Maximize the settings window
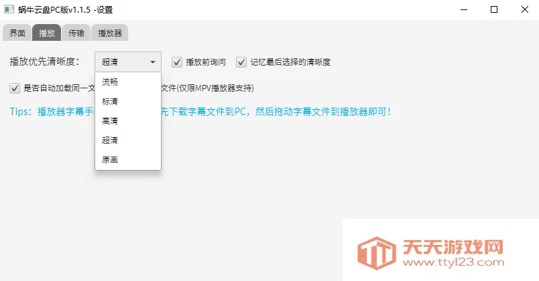The height and width of the screenshot is (281, 539). pyautogui.click(x=494, y=9)
